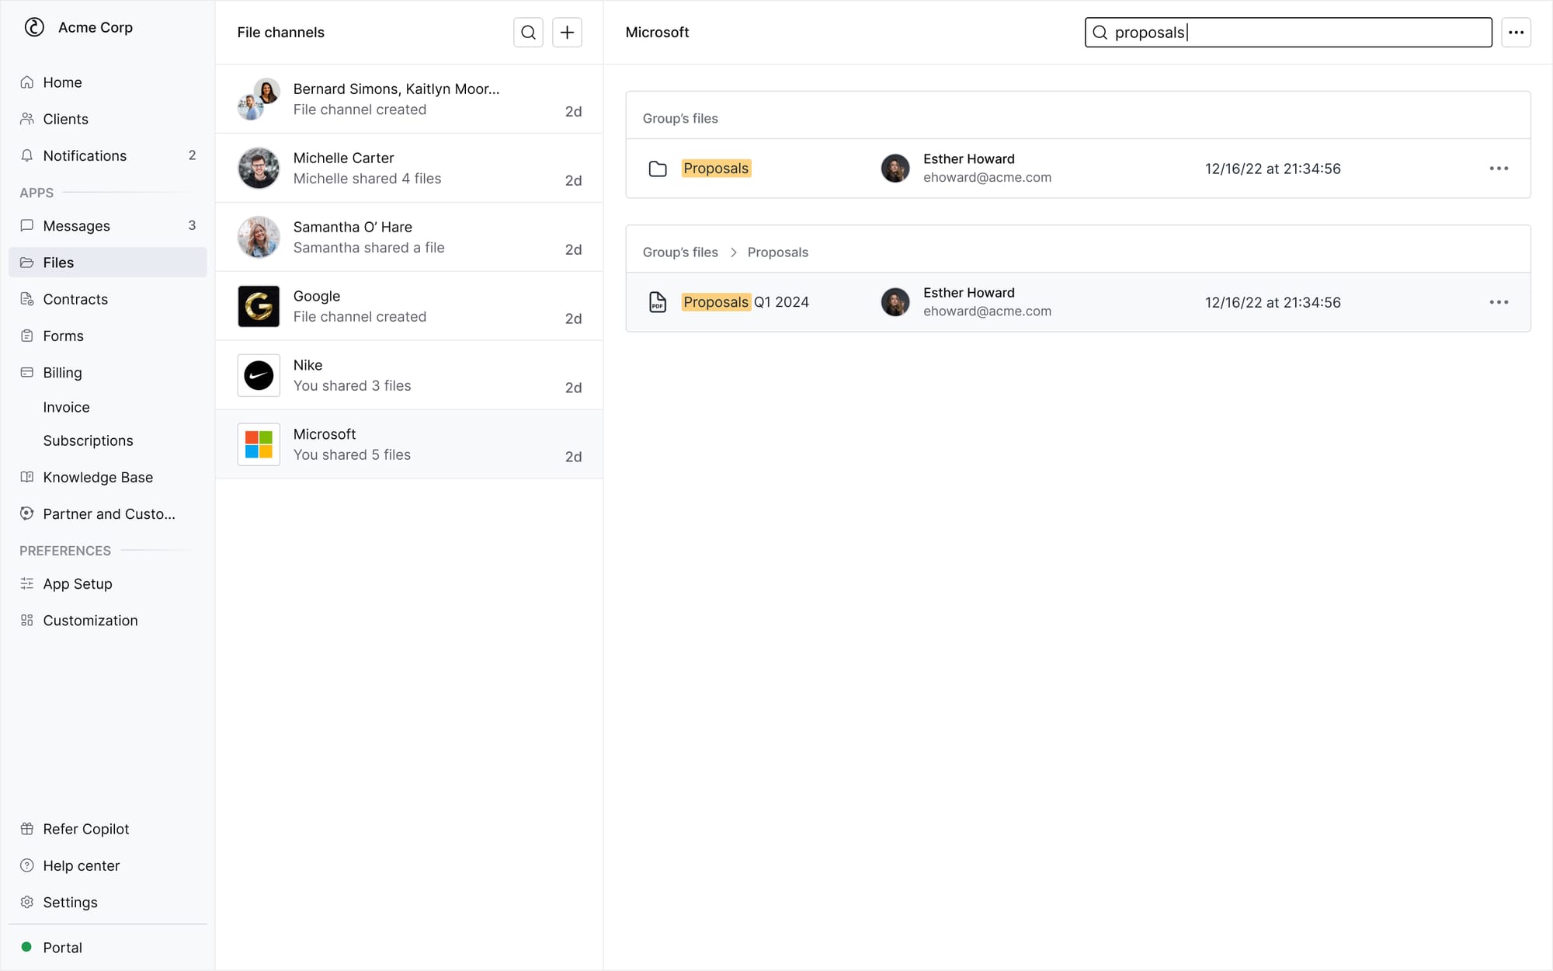Open the Contracts section
Viewport: 1553px width, 971px height.
click(75, 299)
